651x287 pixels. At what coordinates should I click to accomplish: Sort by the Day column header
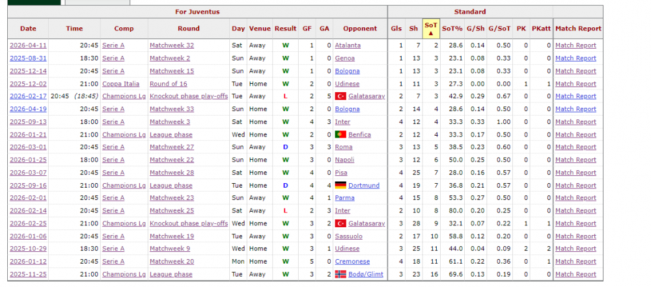click(x=238, y=29)
